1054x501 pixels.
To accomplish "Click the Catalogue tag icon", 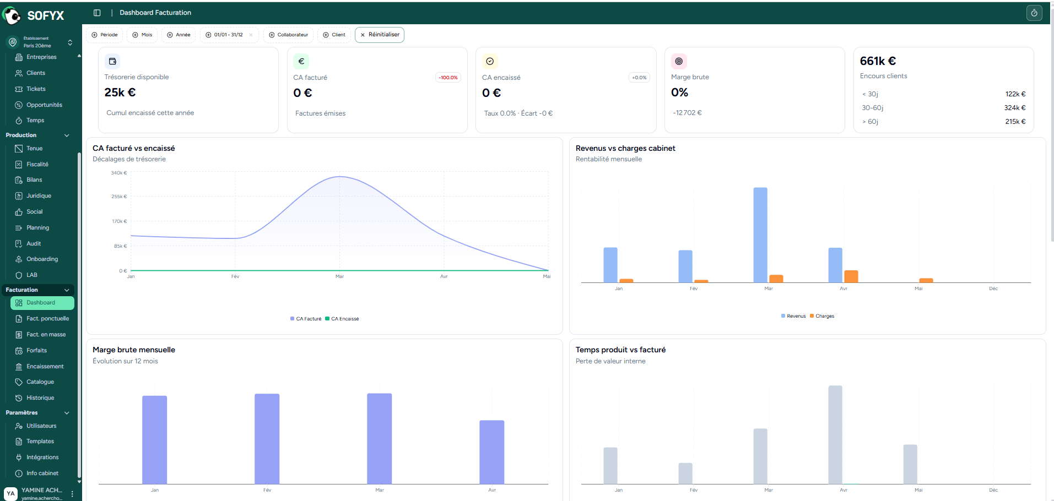I will (x=19, y=382).
